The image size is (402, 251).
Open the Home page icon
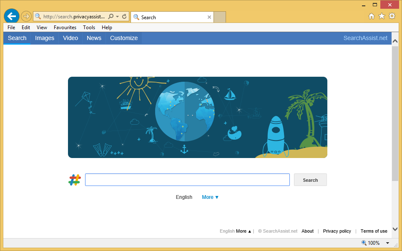pyautogui.click(x=372, y=16)
